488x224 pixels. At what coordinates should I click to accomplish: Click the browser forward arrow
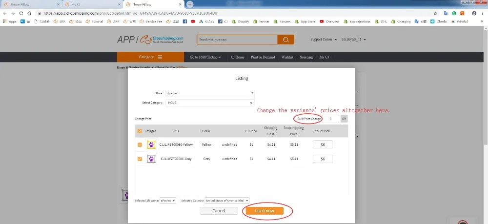pos(13,13)
